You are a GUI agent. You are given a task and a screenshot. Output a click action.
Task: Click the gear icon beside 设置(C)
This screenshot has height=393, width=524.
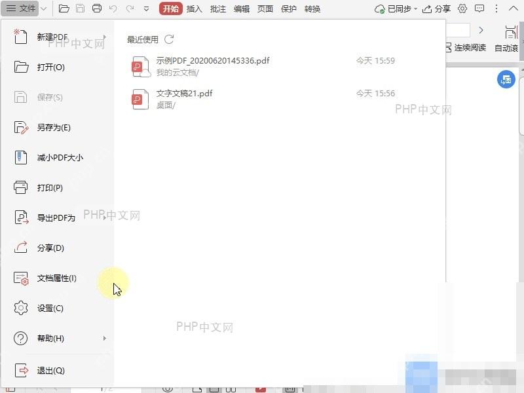click(21, 308)
